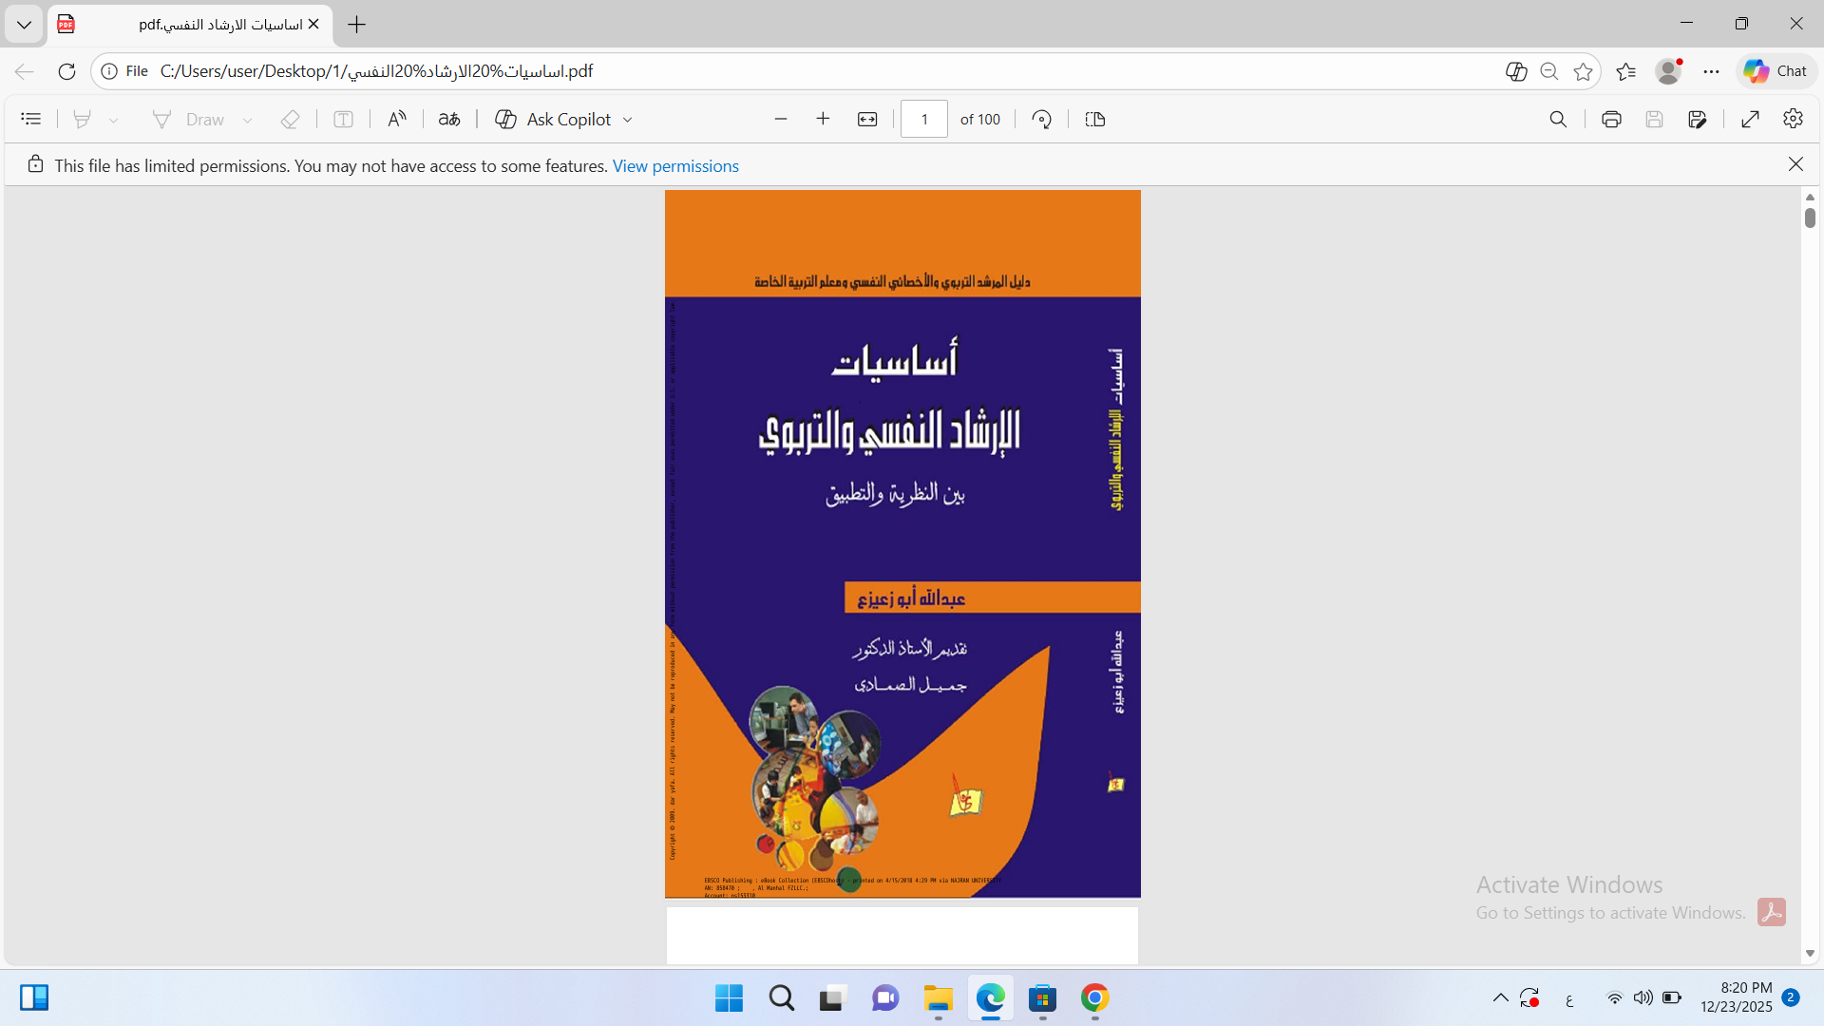Expand the Ask Copilot dropdown arrow

coord(627,120)
